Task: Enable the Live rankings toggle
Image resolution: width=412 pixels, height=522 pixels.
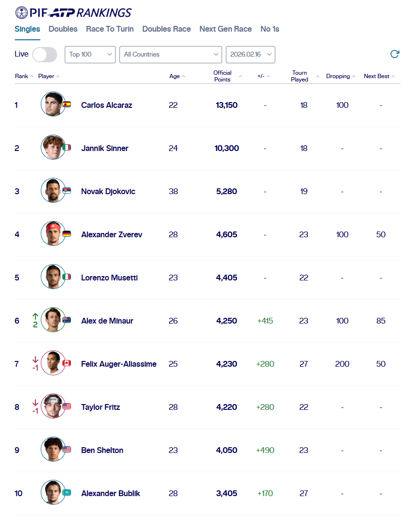Action: click(44, 54)
